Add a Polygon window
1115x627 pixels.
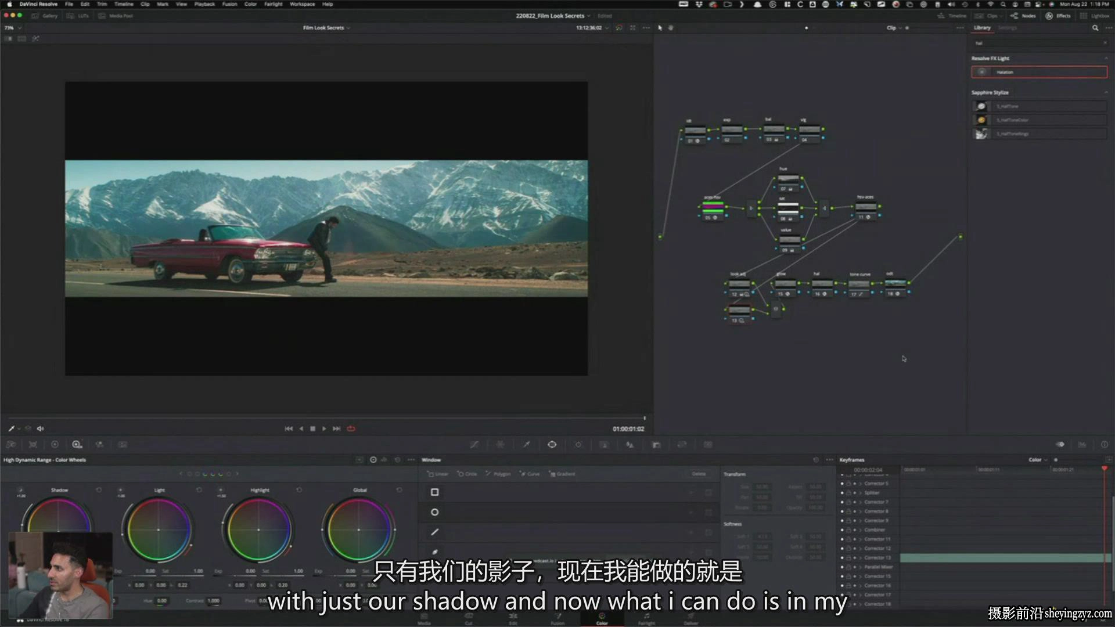coord(498,474)
